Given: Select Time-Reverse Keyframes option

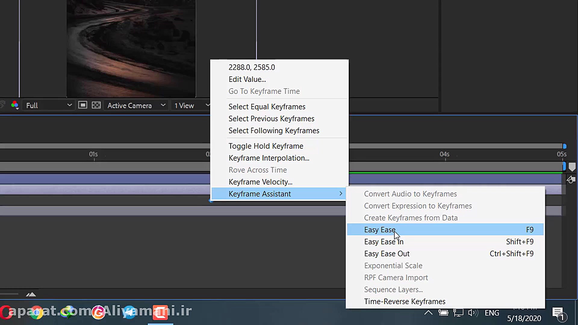Looking at the screenshot, I should tap(404, 302).
